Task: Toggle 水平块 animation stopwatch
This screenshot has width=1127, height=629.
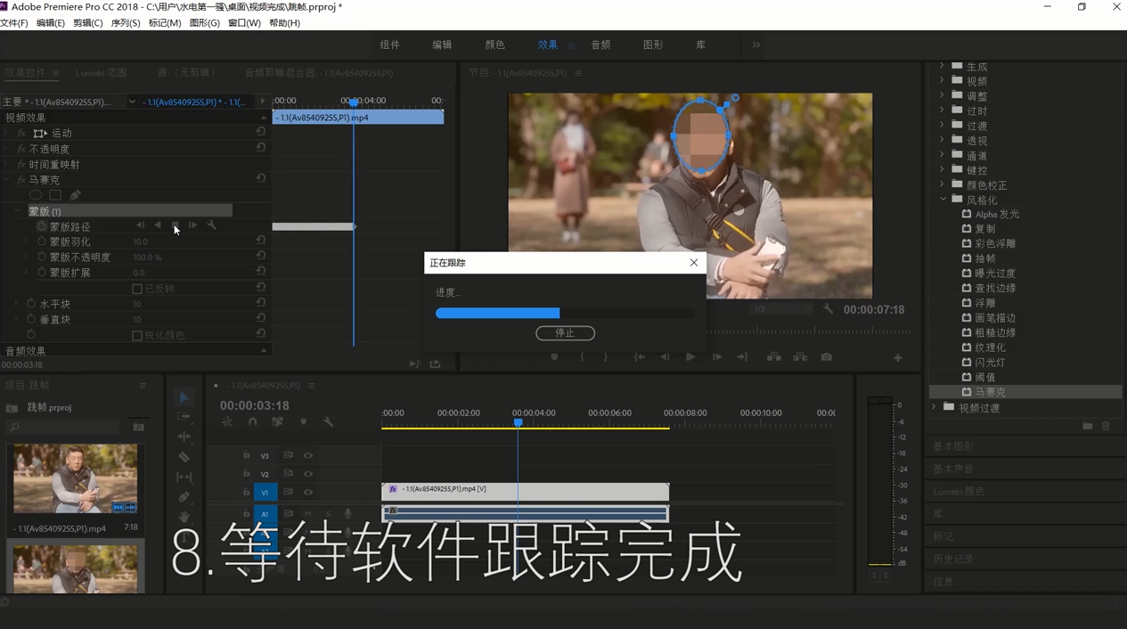Action: (31, 304)
